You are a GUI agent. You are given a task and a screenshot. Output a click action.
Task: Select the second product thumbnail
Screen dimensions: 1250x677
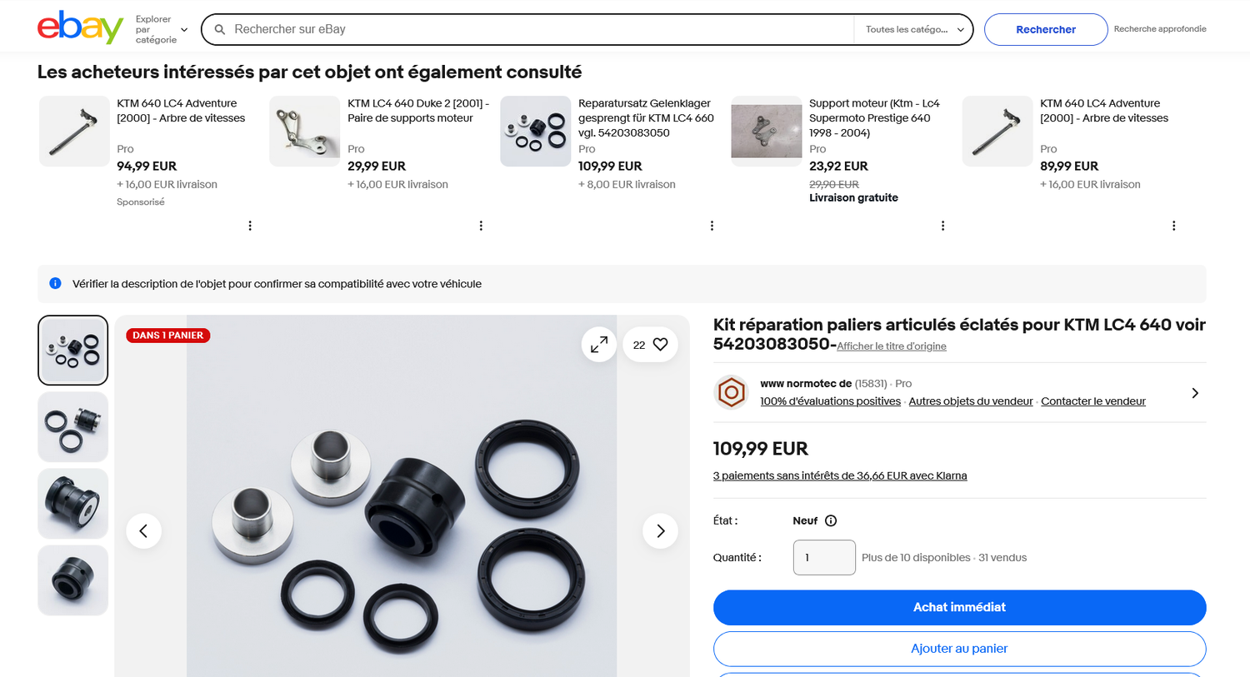tap(73, 427)
